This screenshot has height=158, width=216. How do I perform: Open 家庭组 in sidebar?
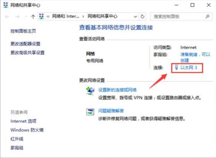point(17,148)
